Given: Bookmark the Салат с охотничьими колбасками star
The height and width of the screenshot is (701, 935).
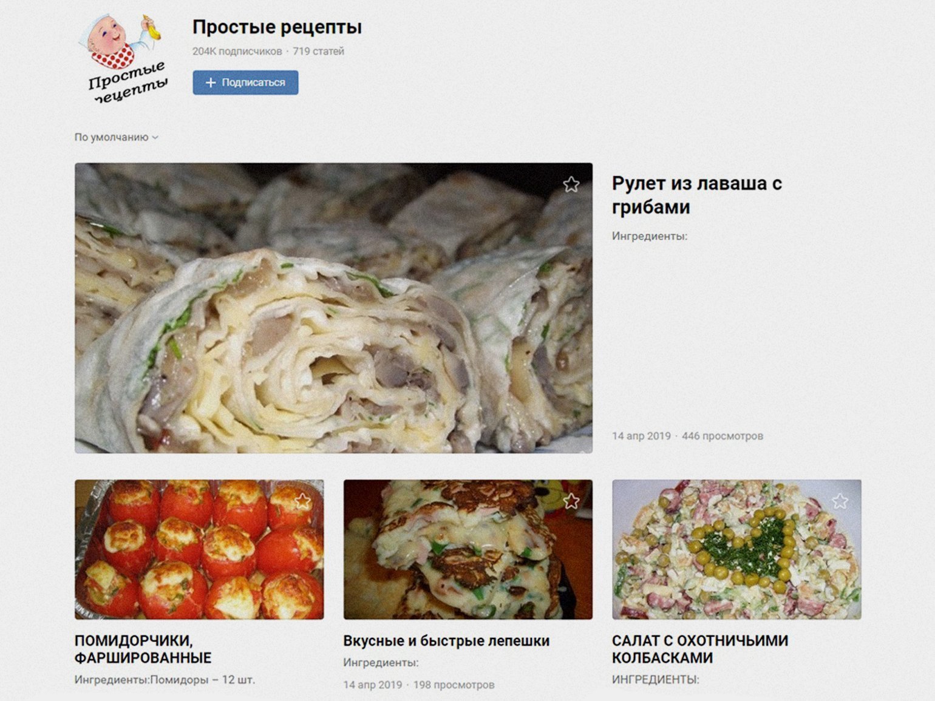Looking at the screenshot, I should 840,501.
